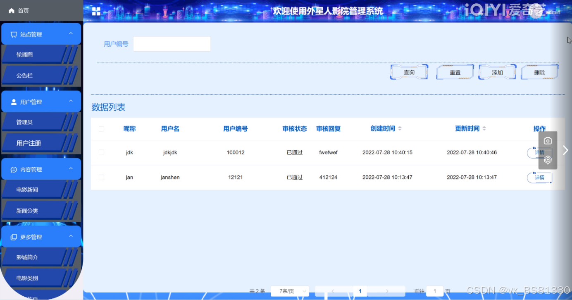This screenshot has height=300, width=572.
Task: Open the 电影类别 menu item
Action: [x=41, y=278]
